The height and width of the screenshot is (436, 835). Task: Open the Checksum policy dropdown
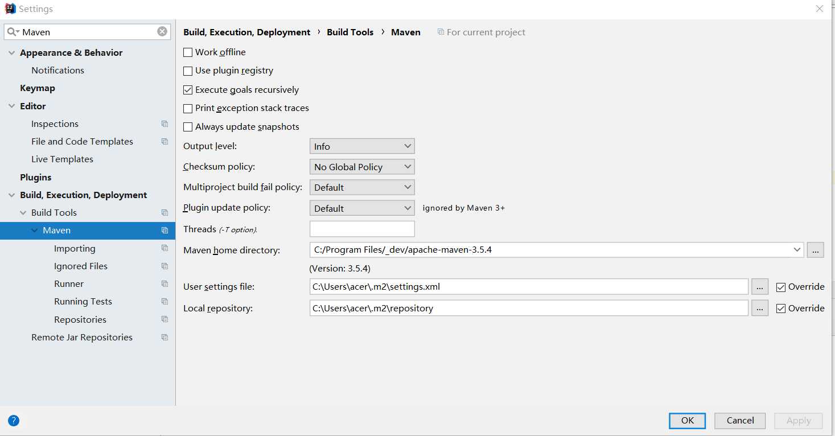tap(362, 167)
